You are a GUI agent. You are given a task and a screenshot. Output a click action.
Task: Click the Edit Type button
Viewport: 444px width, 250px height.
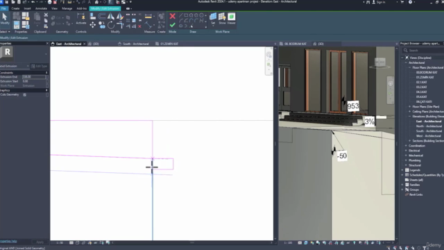(40, 66)
